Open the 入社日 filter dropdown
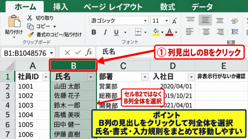 [x=191, y=77]
